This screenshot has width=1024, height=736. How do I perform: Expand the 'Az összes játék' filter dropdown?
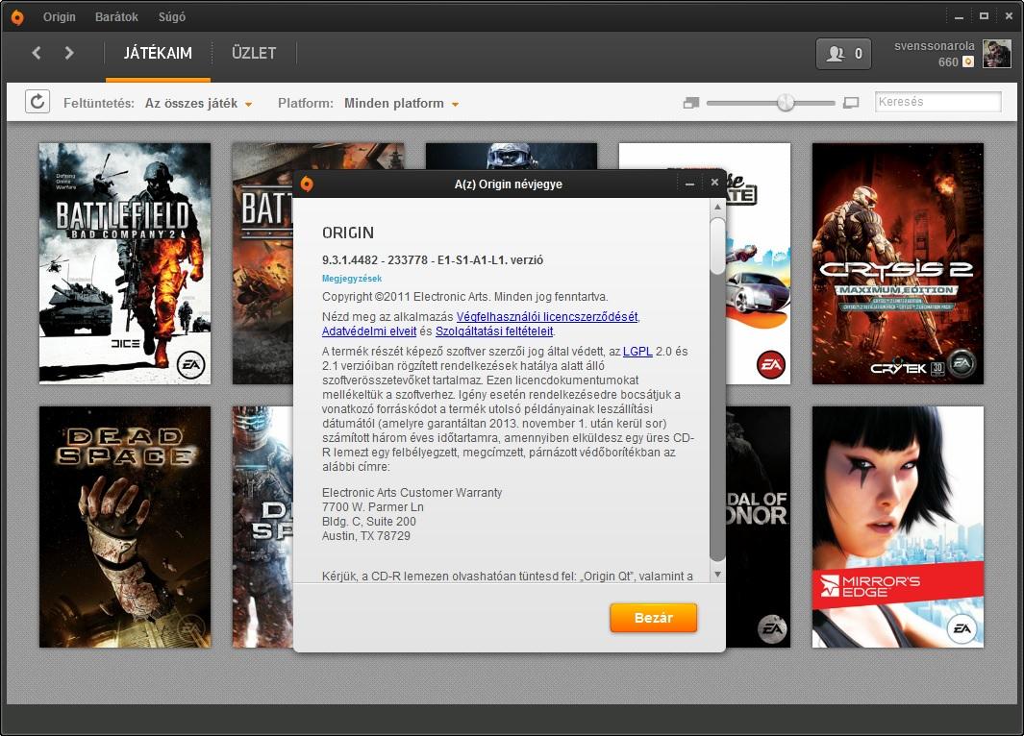pyautogui.click(x=198, y=103)
